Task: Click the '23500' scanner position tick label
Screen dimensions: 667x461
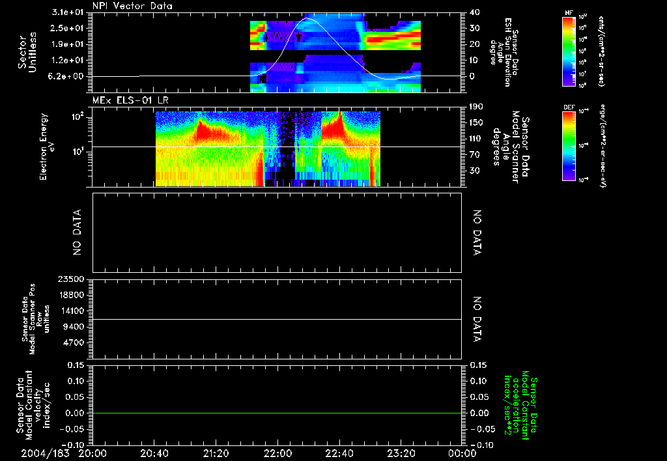Action: click(x=70, y=279)
